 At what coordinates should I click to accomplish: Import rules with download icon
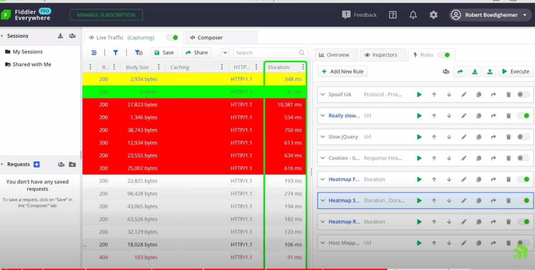point(475,72)
